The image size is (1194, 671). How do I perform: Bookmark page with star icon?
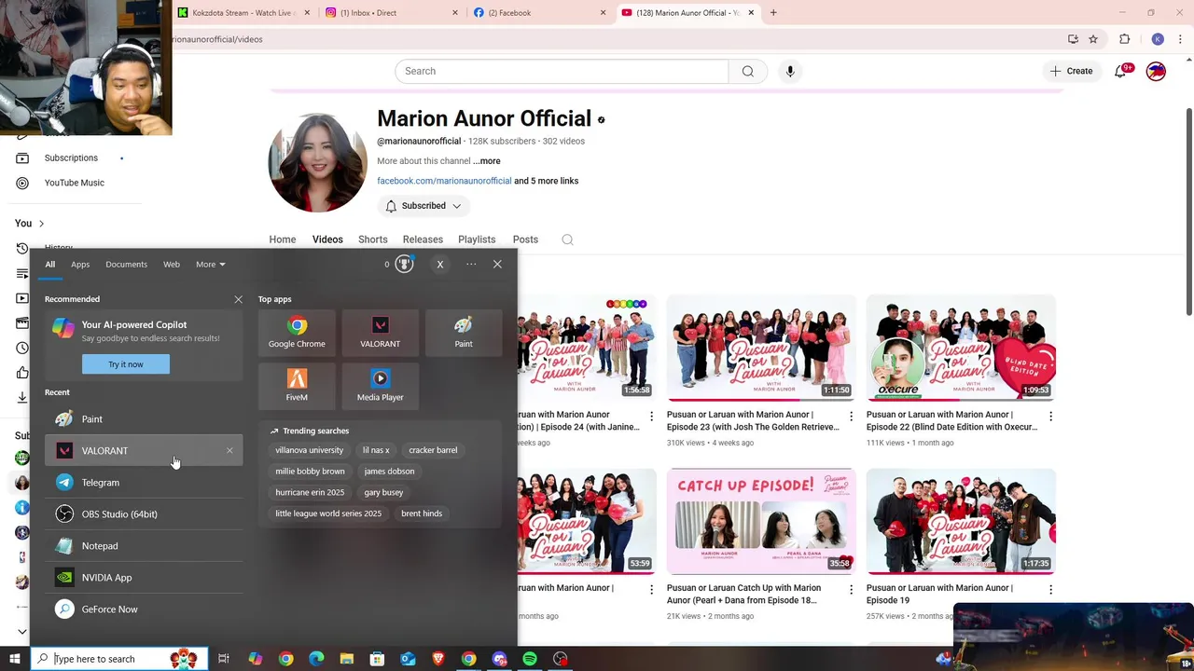1093,39
